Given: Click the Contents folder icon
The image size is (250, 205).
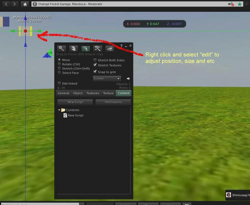Looking at the screenshot, I should [63, 110].
